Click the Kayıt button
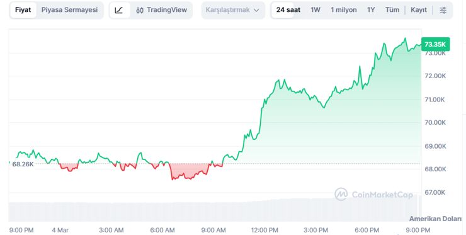 point(419,10)
